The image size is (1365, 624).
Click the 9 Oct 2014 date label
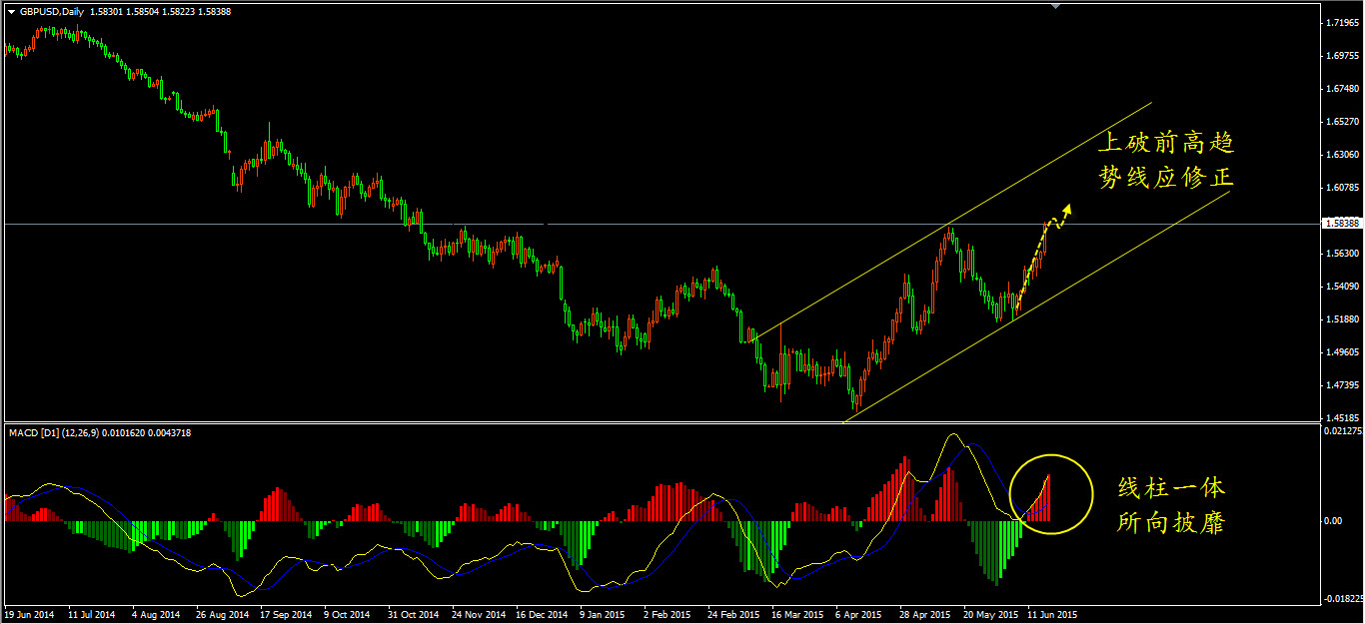coord(348,614)
